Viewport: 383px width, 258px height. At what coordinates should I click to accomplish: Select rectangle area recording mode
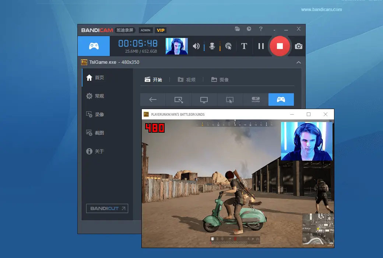click(179, 100)
